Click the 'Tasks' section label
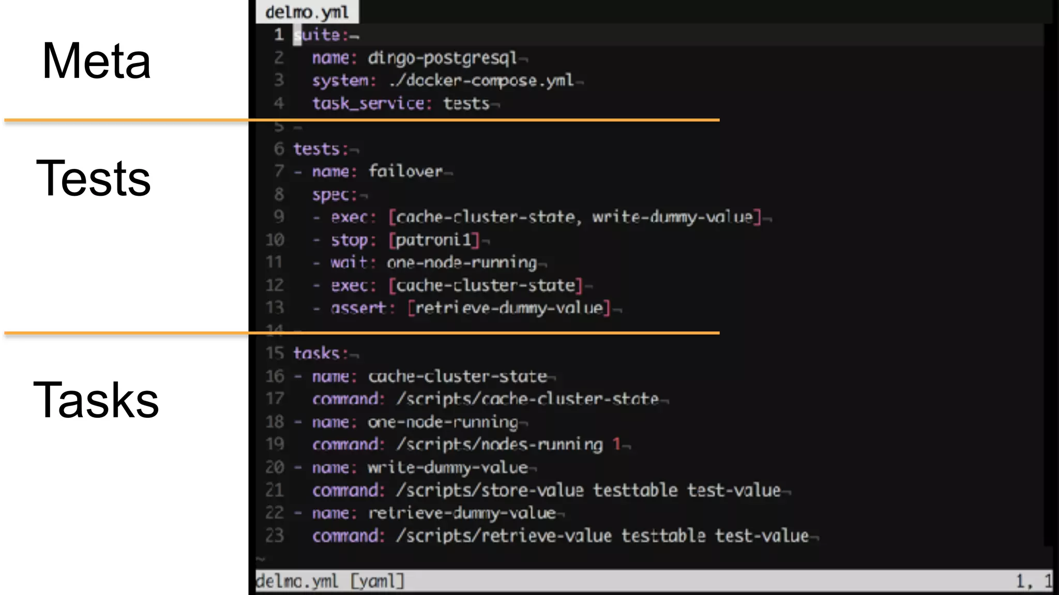The image size is (1059, 595). click(x=96, y=400)
